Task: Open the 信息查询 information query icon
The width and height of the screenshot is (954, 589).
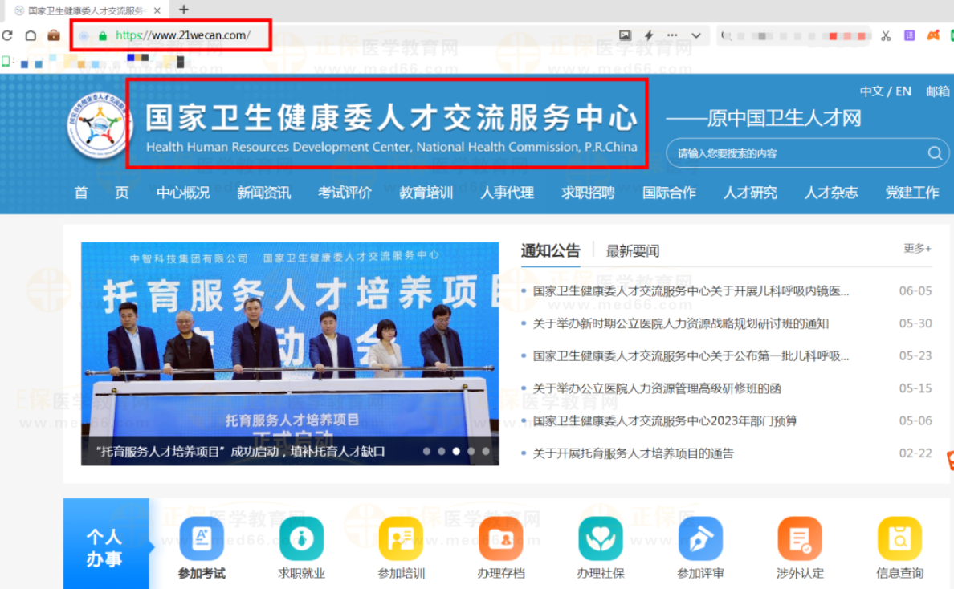Action: coord(899,538)
